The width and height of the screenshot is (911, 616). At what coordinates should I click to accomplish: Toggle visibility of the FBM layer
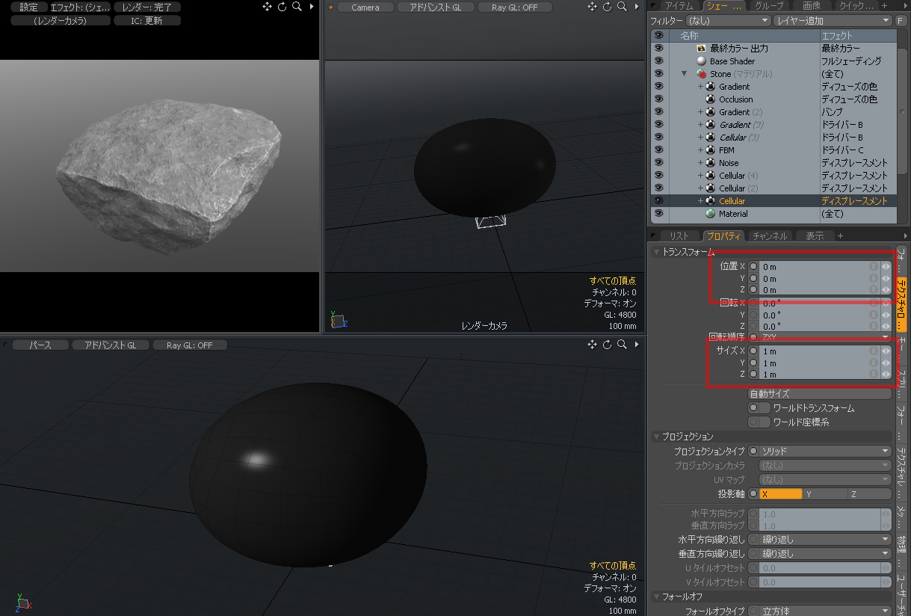pyautogui.click(x=658, y=150)
